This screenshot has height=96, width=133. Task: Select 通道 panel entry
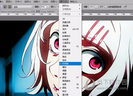point(70,74)
